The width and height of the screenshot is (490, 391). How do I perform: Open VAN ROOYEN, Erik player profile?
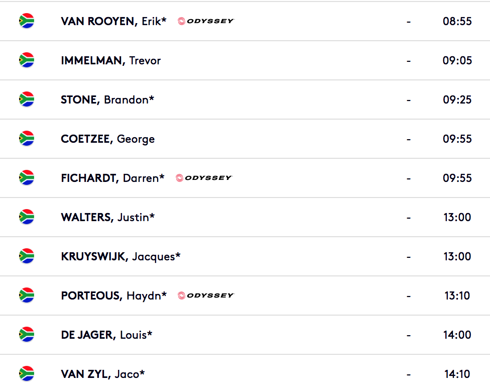114,21
